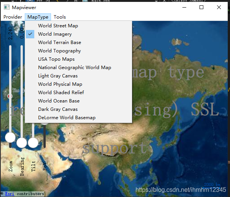
Task: Choose World Ocean Base
Action: click(78, 101)
